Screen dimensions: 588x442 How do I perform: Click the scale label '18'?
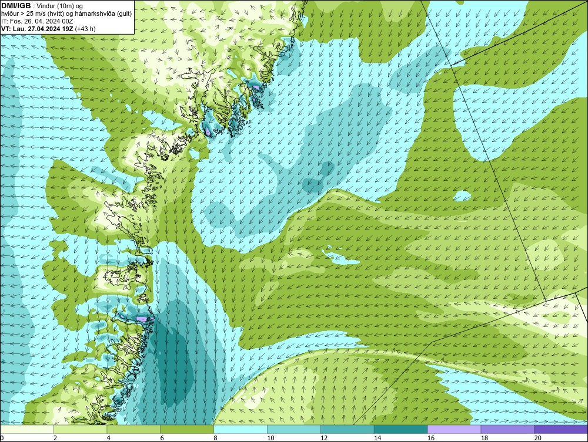pyautogui.click(x=484, y=438)
